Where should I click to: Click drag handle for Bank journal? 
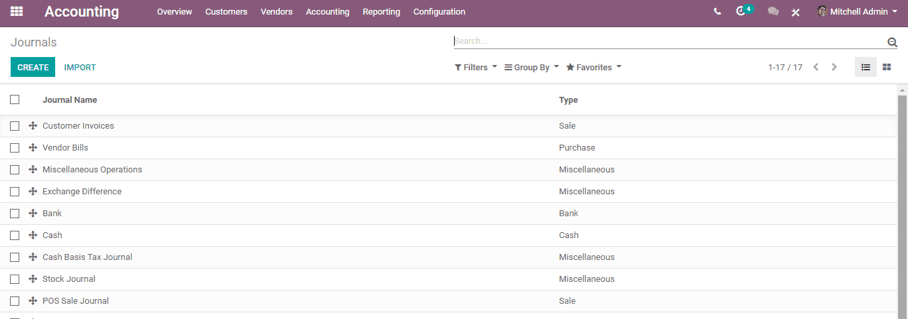tap(33, 213)
